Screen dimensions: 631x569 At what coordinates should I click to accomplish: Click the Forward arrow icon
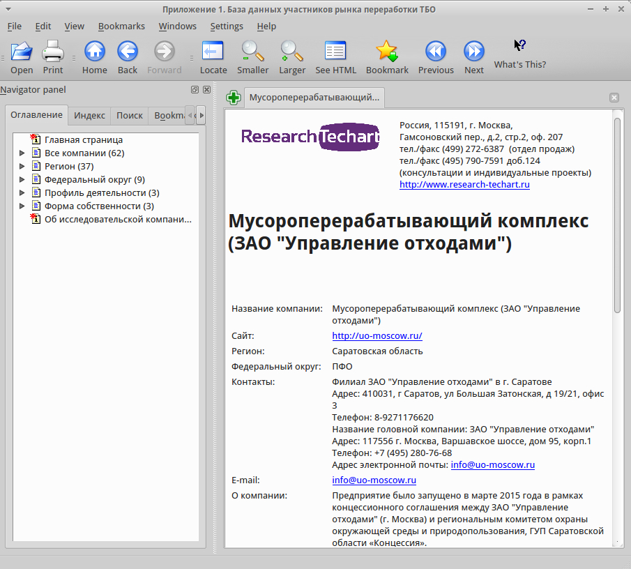pyautogui.click(x=164, y=52)
